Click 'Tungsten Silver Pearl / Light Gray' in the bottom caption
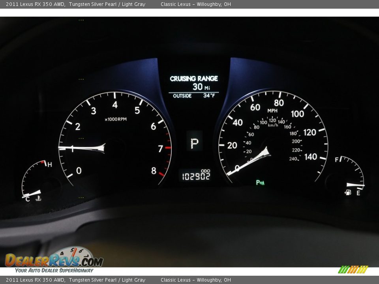The width and height of the screenshot is (379, 284). click(x=107, y=280)
